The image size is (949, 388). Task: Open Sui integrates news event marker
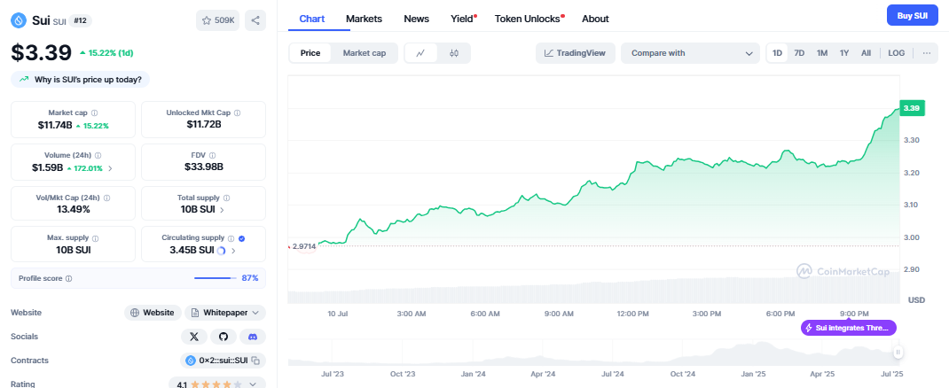(x=849, y=328)
